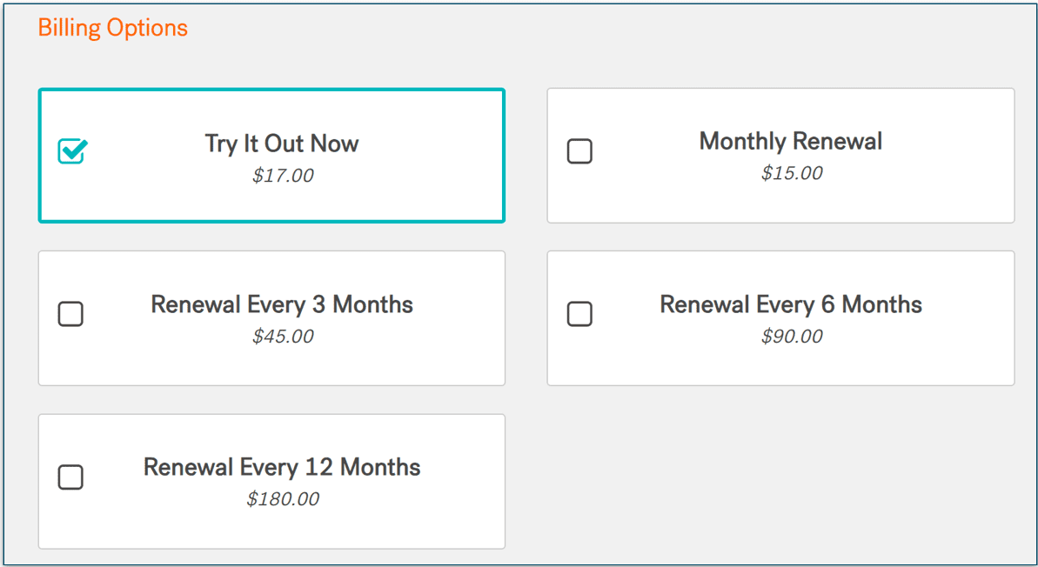Image resolution: width=1038 pixels, height=567 pixels.
Task: Toggle off the checked teal checkbox
Action: (71, 151)
